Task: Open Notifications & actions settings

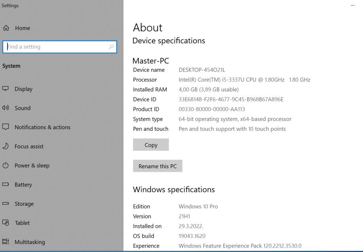Action: click(42, 127)
